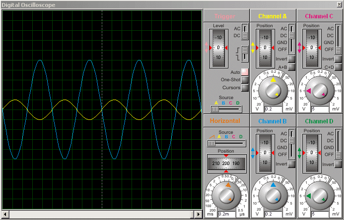Viewport: 344px width, 220px height.
Task: Click Channel D volts-per-division knob
Action: (x=320, y=196)
